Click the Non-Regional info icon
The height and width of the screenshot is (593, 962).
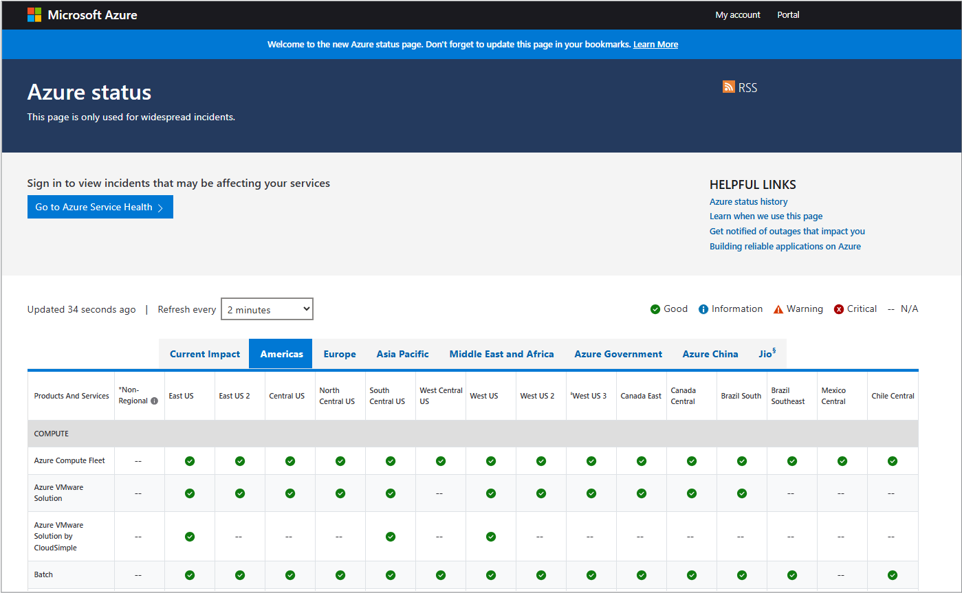click(154, 401)
